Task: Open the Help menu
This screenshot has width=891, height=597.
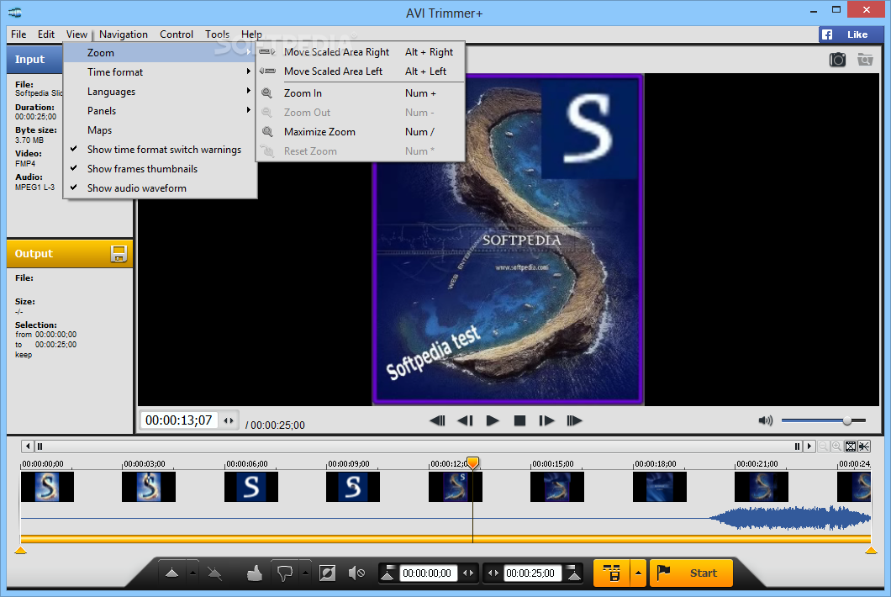Action: click(x=251, y=34)
